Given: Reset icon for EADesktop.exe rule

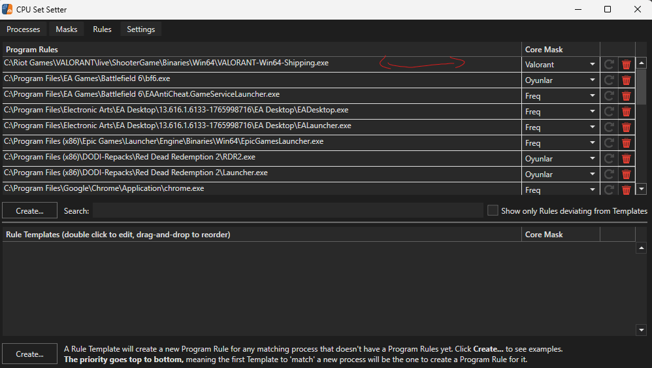Looking at the screenshot, I should (x=609, y=111).
